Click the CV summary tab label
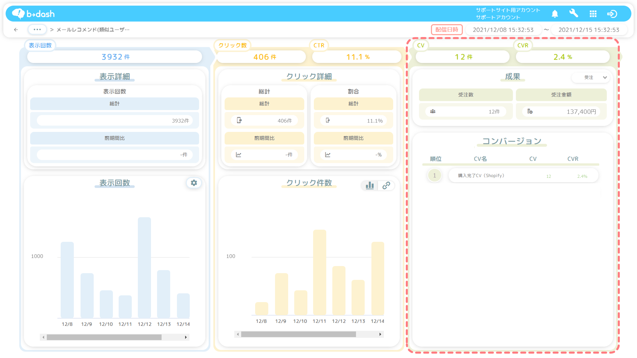The height and width of the screenshot is (358, 637). (421, 45)
